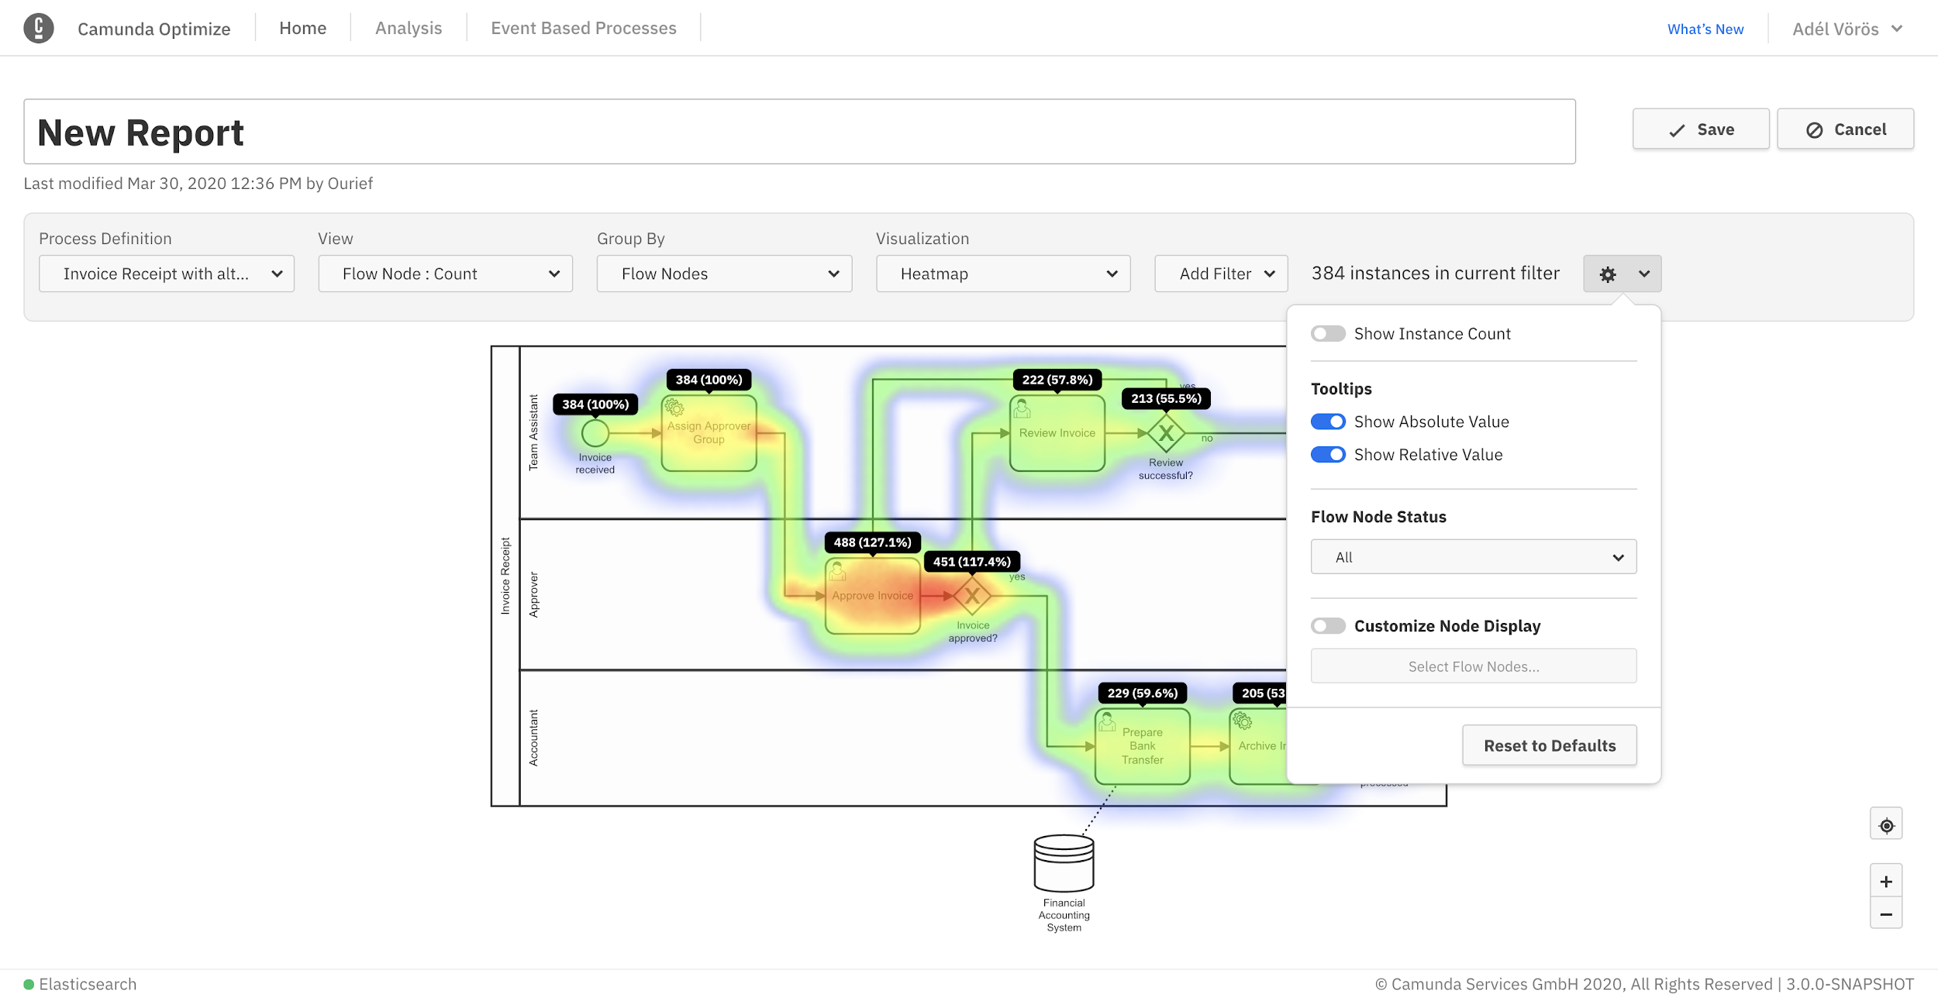Click the Reset to Defaults button

pyautogui.click(x=1549, y=745)
